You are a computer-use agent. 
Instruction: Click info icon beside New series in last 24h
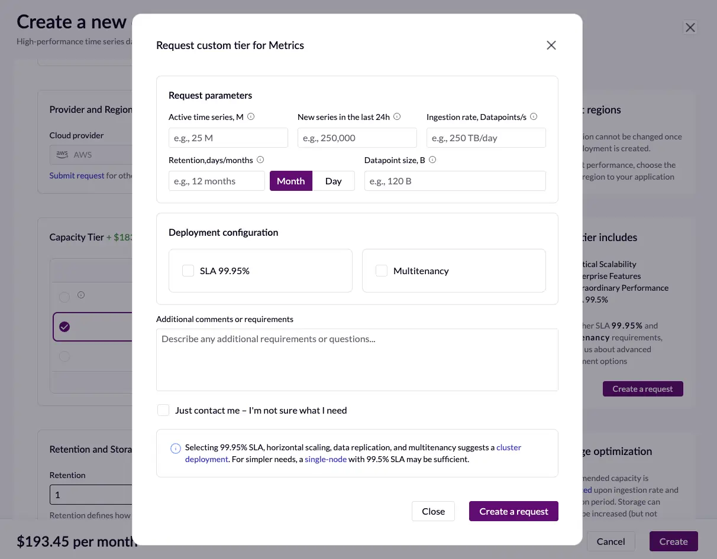[397, 117]
